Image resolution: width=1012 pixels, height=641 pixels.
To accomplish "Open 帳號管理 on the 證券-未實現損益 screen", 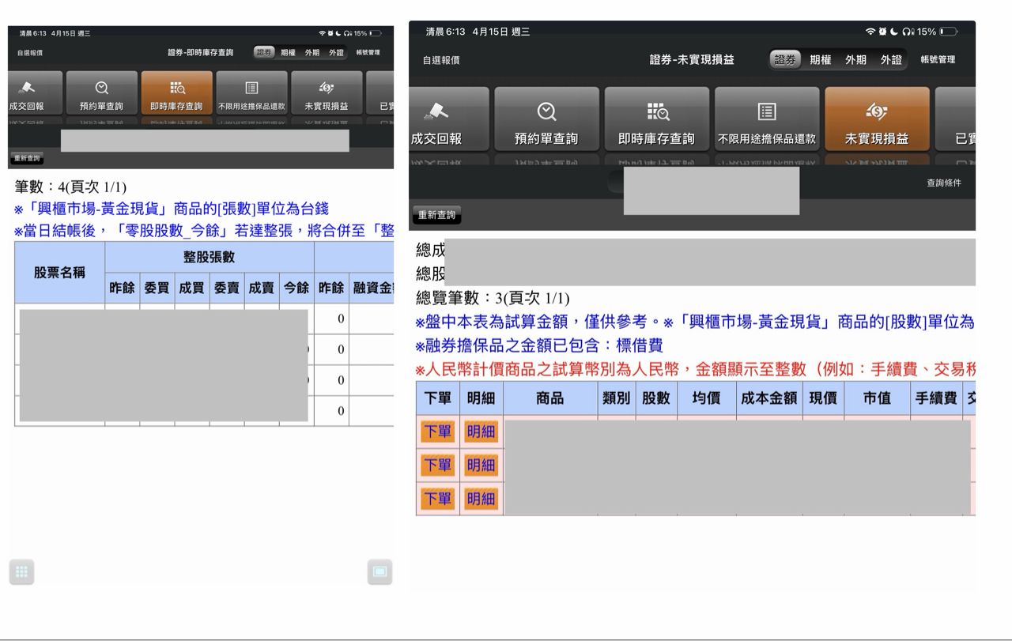I will 938,59.
